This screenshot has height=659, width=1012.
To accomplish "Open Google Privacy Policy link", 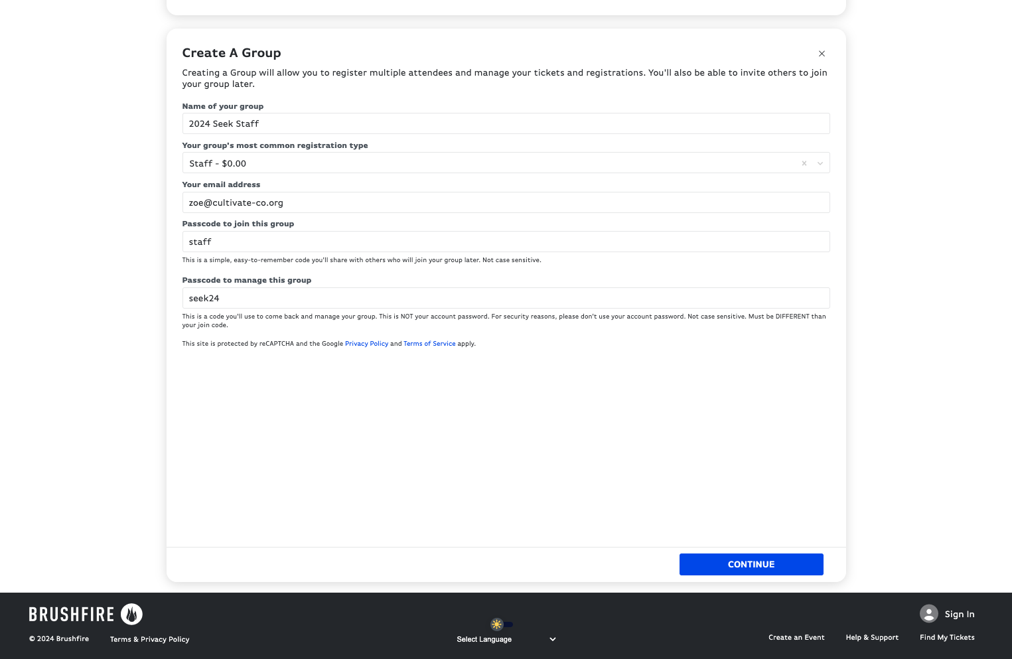I will 366,344.
